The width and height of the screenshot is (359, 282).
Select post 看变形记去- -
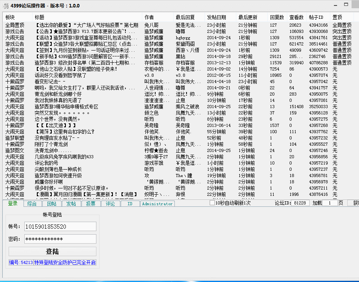click(x=50, y=81)
